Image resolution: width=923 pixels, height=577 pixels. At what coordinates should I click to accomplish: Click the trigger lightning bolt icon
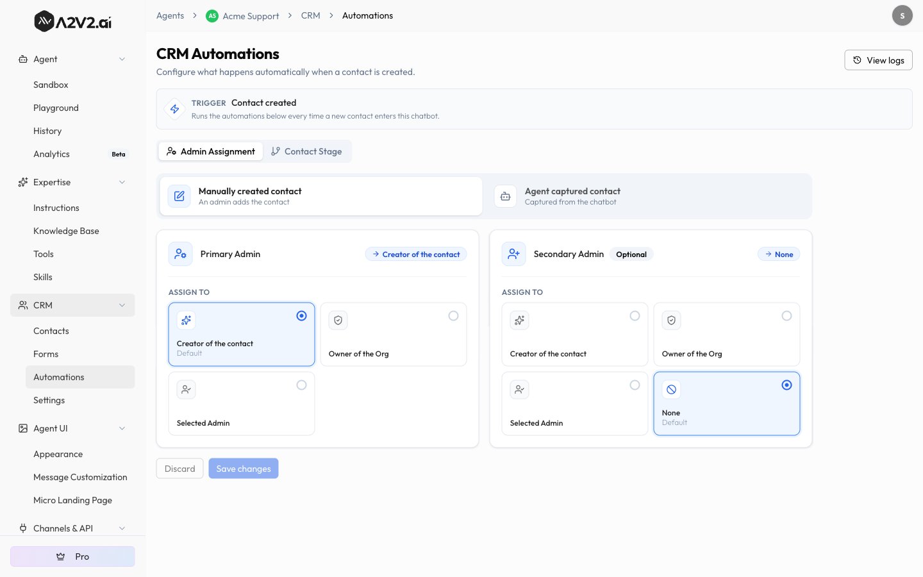click(174, 109)
